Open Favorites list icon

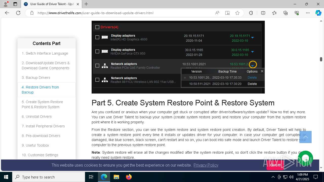click(274, 13)
